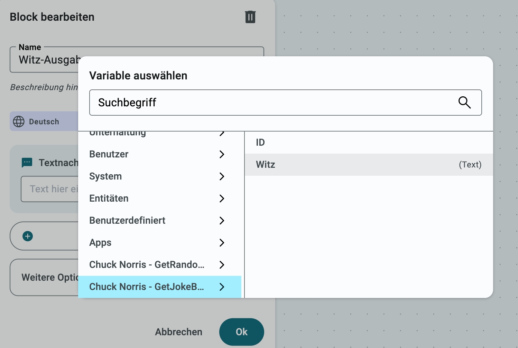Click Abbrechen to cancel

tap(178, 332)
